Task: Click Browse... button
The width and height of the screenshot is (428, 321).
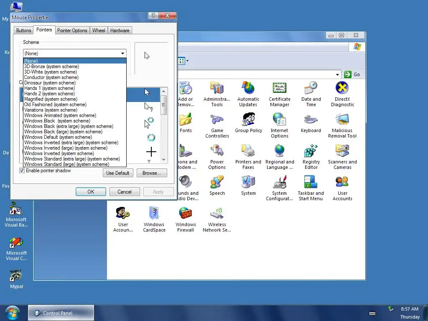Action: coord(152,173)
